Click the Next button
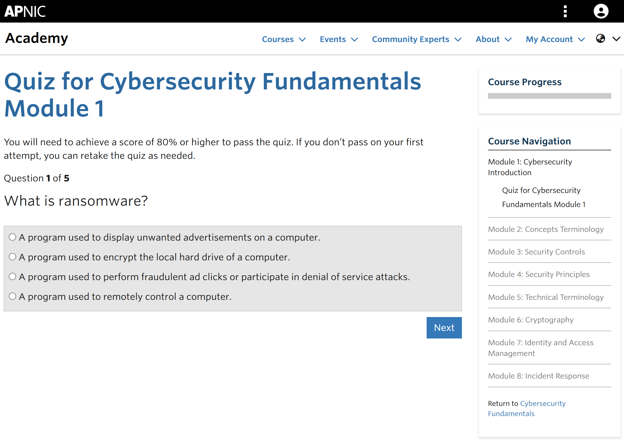This screenshot has height=442, width=624. [x=444, y=327]
